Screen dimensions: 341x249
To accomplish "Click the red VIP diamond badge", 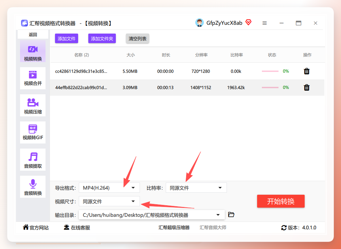I will [x=248, y=22].
